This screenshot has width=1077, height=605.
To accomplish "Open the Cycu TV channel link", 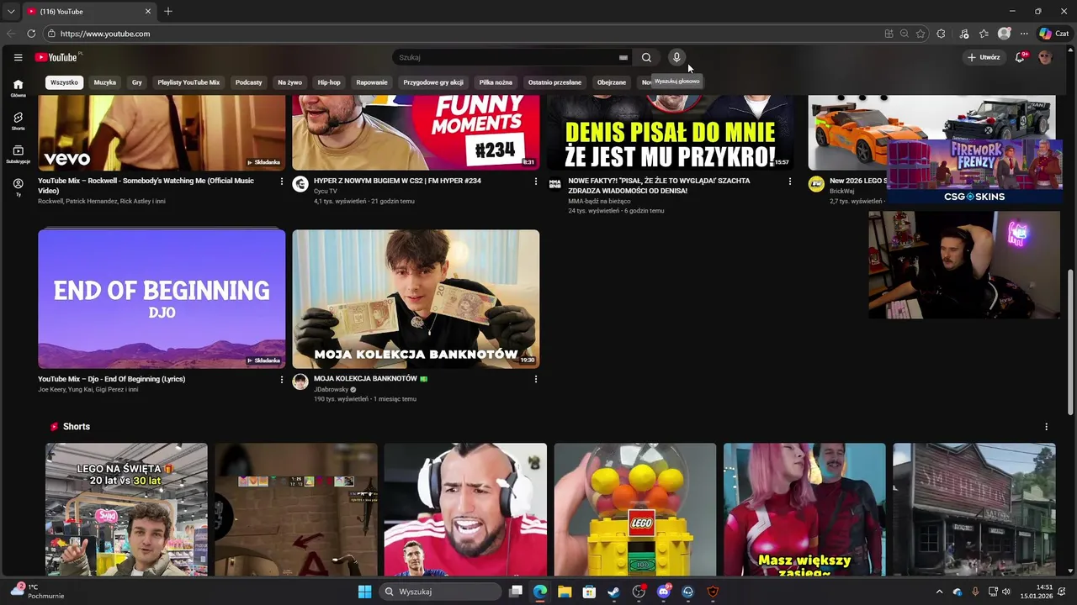I will tap(326, 192).
